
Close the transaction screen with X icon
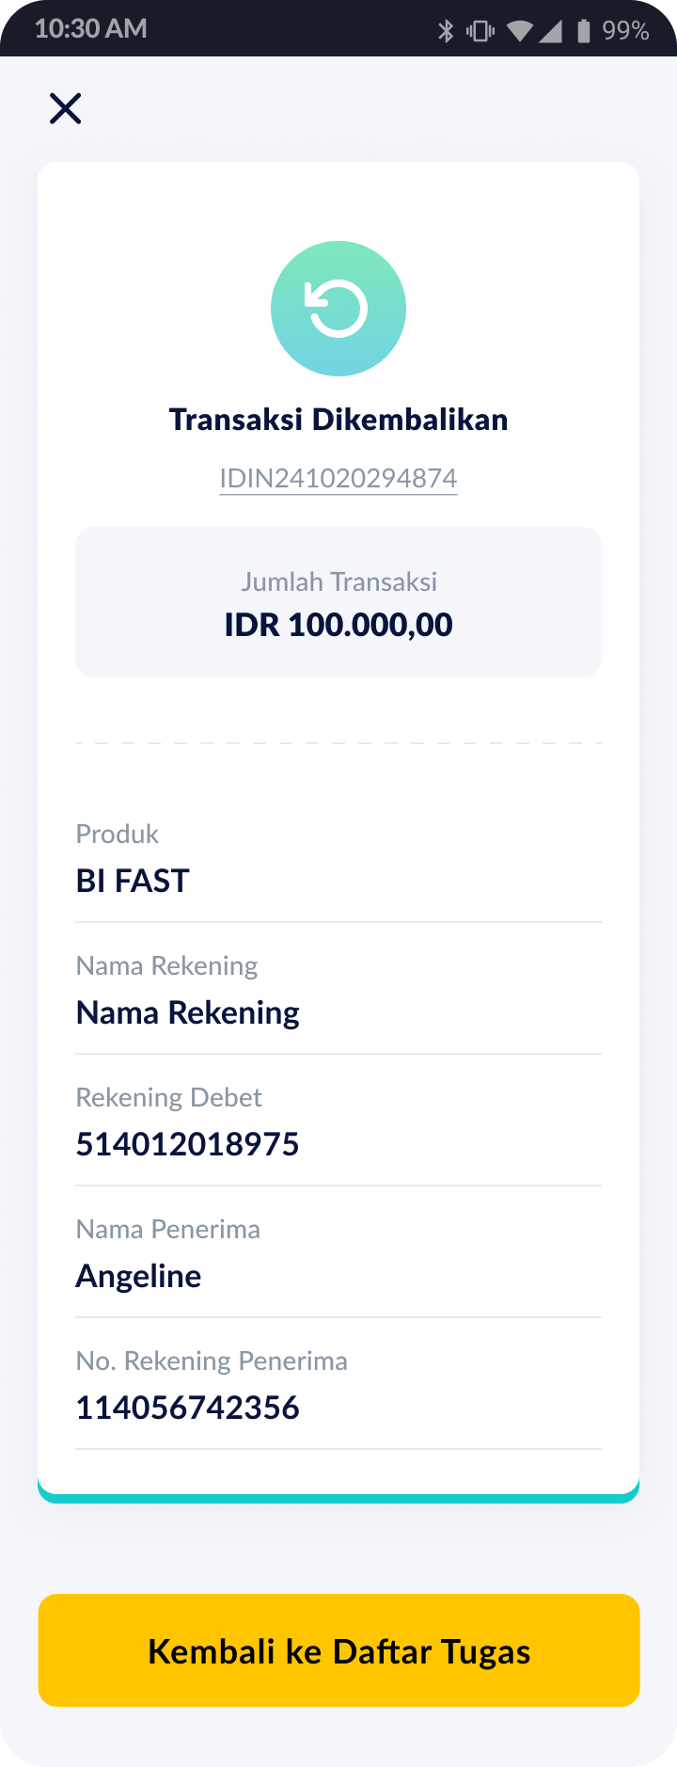[x=66, y=108]
